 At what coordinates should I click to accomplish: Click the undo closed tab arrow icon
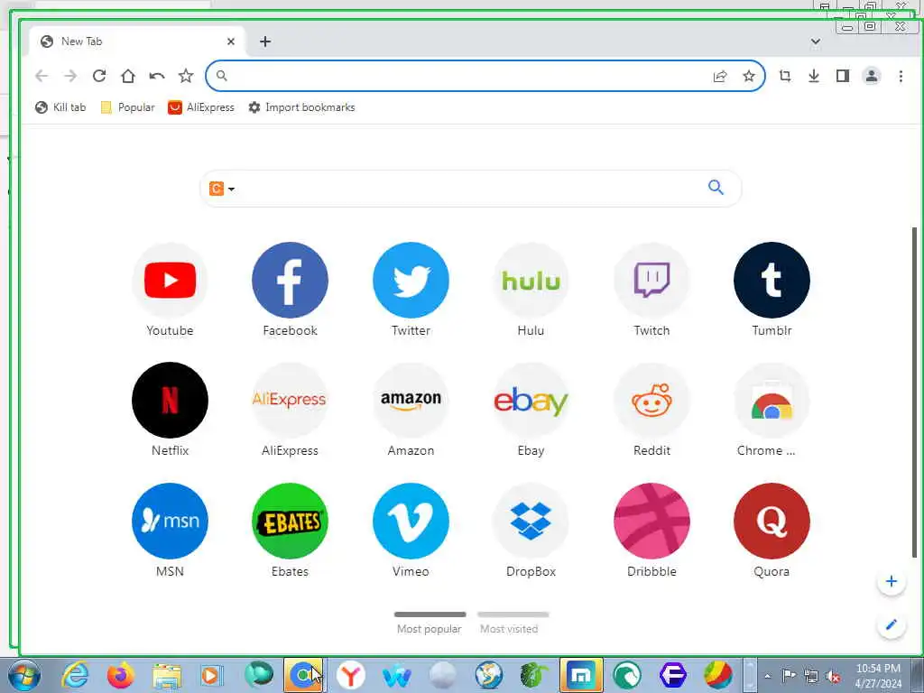coord(157,76)
